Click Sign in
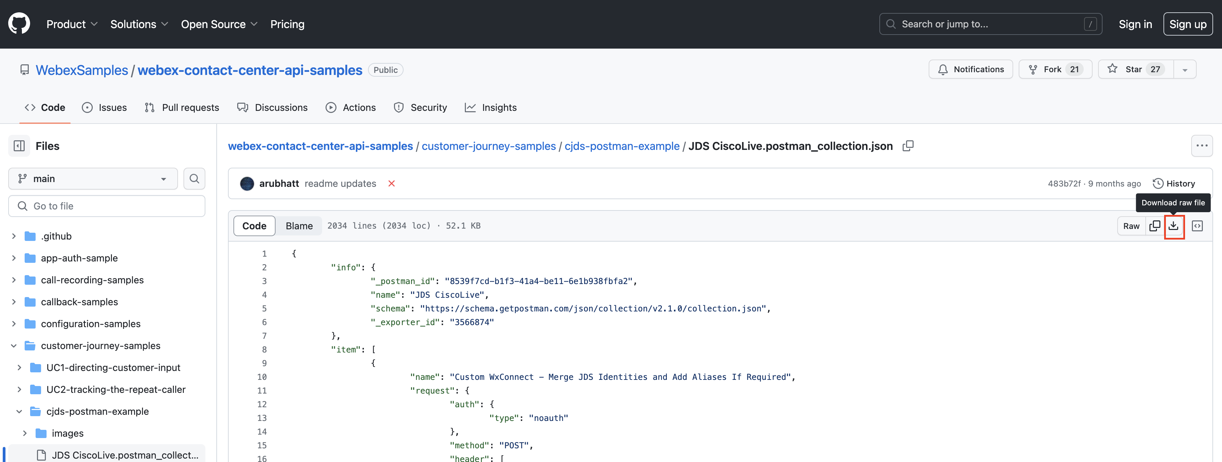The height and width of the screenshot is (462, 1222). (1135, 24)
